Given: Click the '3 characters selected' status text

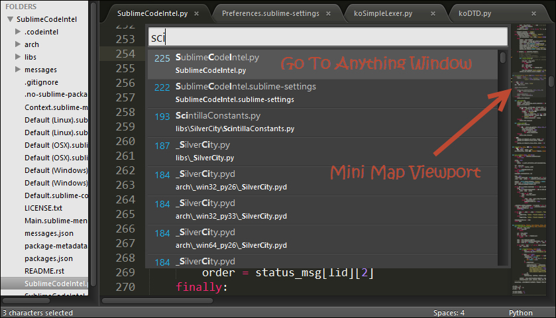Looking at the screenshot, I should tap(38, 313).
